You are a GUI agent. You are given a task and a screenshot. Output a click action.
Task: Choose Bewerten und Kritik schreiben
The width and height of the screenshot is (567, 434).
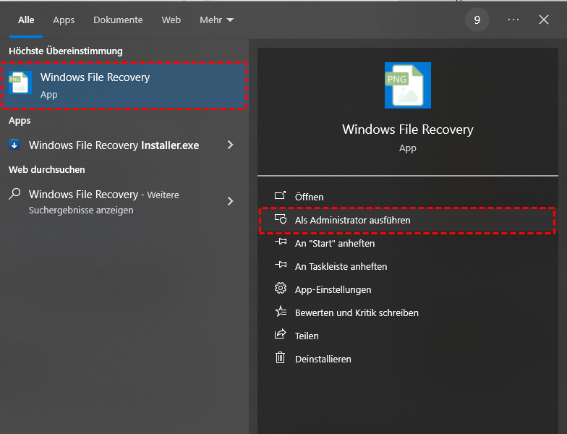coord(408,312)
